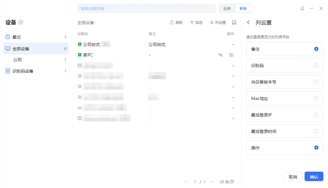Image resolution: width=328 pixels, height=188 pixels.
Task: Toggle the 备注 column radio
Action: [x=316, y=49]
